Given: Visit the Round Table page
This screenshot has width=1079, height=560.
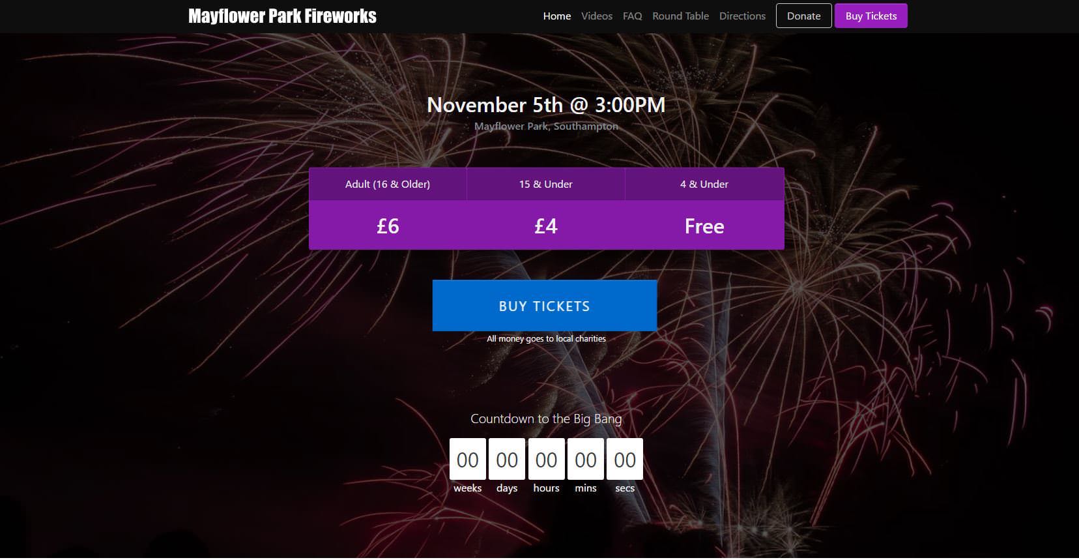Looking at the screenshot, I should 680,16.
